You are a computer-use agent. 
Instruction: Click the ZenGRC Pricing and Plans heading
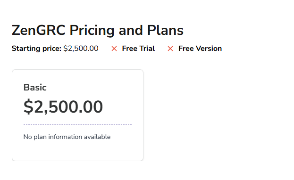tap(98, 30)
